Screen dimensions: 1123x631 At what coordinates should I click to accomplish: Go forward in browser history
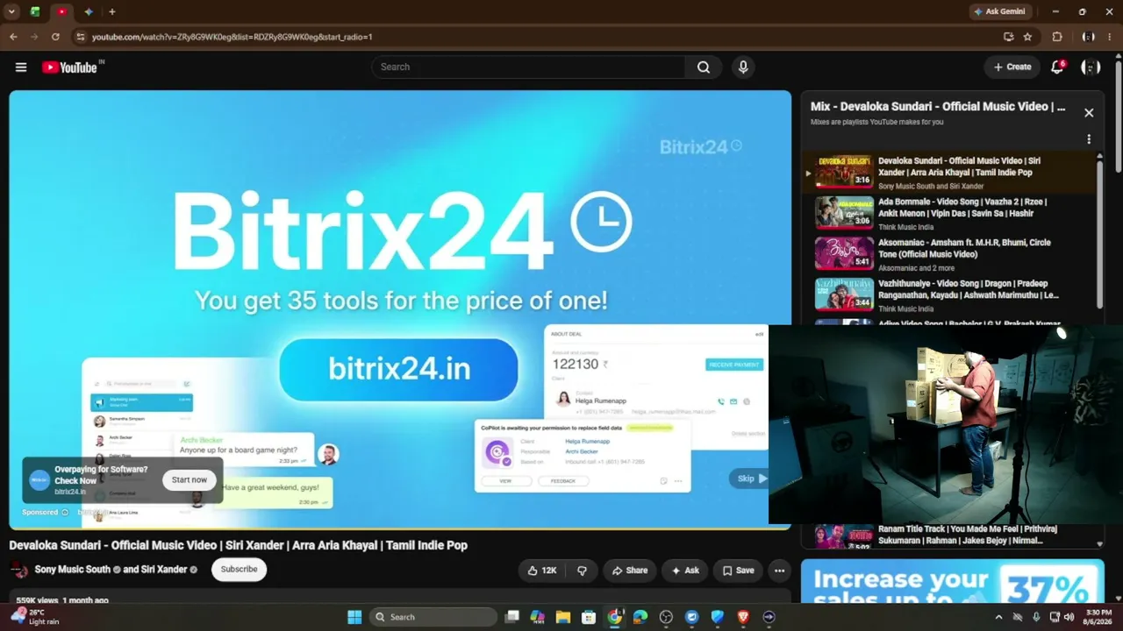(34, 37)
